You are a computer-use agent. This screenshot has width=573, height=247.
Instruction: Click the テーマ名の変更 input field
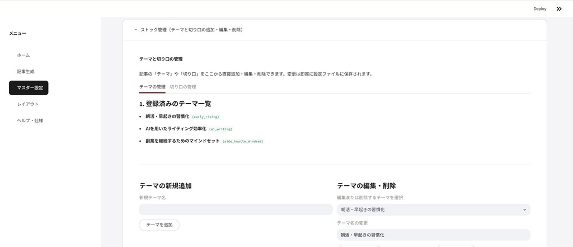tap(434, 235)
